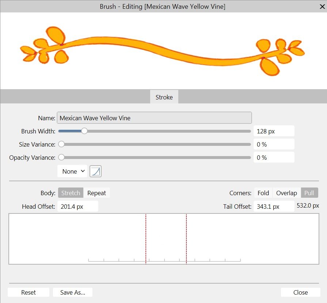Viewport: 327px width, 303px height.
Task: Edit the Opacity Variance percentage field
Action: [274, 157]
